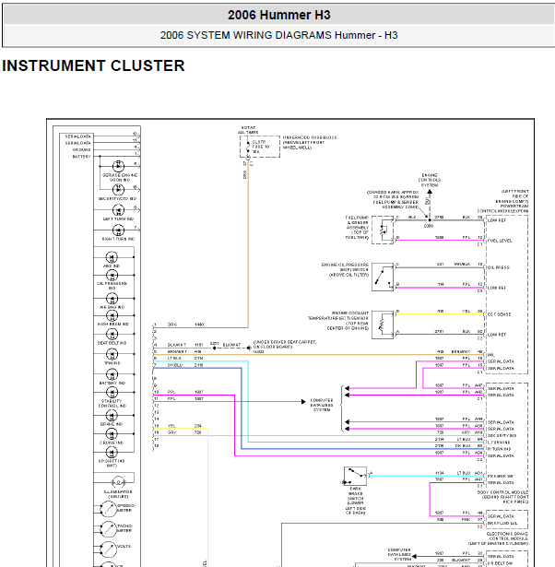The height and width of the screenshot is (567, 555).
Task: Click the TPM indicator LED symbol
Action: (x=112, y=354)
